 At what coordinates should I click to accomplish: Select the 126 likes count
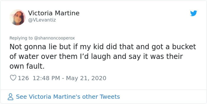(23, 78)
